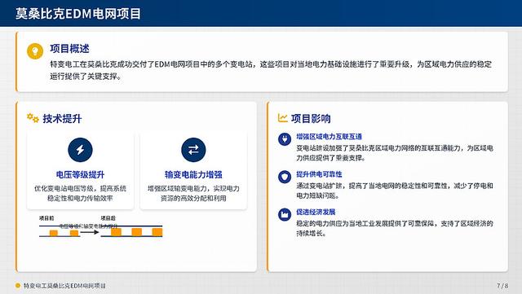Click the plug icon beside 增强区域电力互联互通
The width and height of the screenshot is (522, 294).
[285, 138]
